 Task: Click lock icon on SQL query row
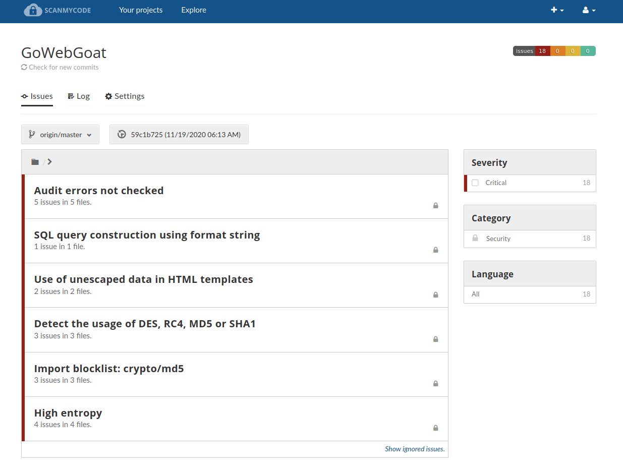click(436, 250)
